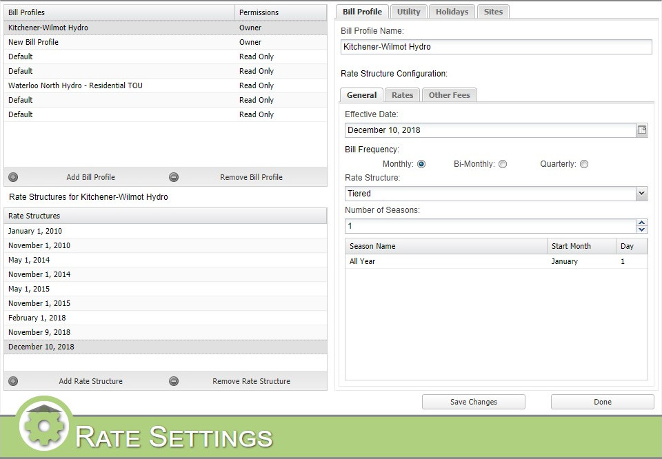This screenshot has width=662, height=459.
Task: Click the Start Month column header
Action: [x=582, y=246]
